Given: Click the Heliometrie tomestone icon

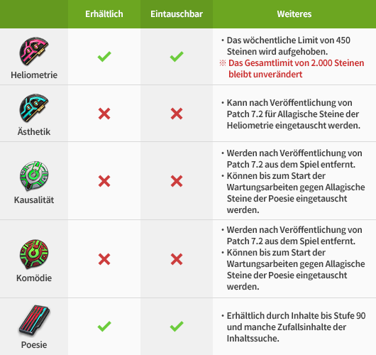Looking at the screenshot, I should click(34, 51).
